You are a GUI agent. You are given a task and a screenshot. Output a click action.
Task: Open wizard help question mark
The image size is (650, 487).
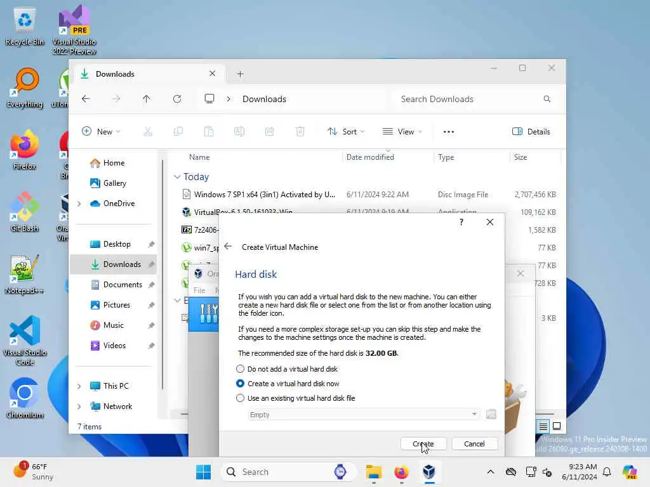pos(461,222)
